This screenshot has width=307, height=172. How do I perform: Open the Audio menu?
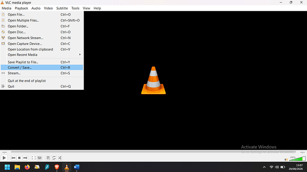click(x=36, y=8)
